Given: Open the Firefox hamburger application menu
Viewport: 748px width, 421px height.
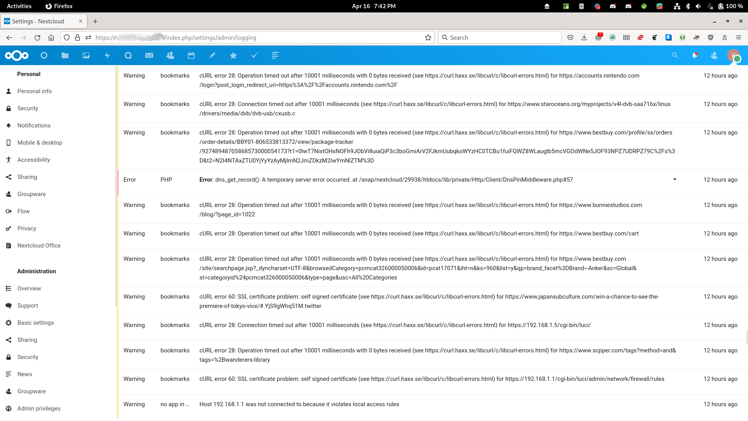Looking at the screenshot, I should pyautogui.click(x=738, y=38).
